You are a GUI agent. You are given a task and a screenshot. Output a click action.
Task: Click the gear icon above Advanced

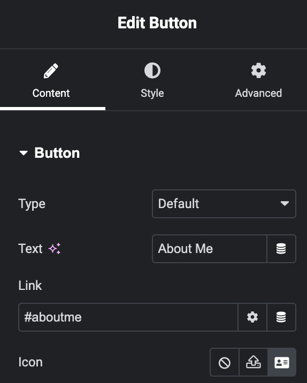tap(258, 71)
